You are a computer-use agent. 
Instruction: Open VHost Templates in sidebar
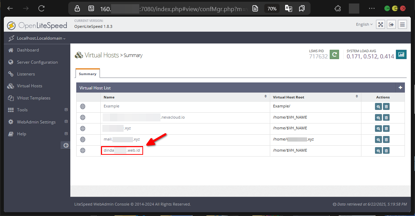point(33,98)
